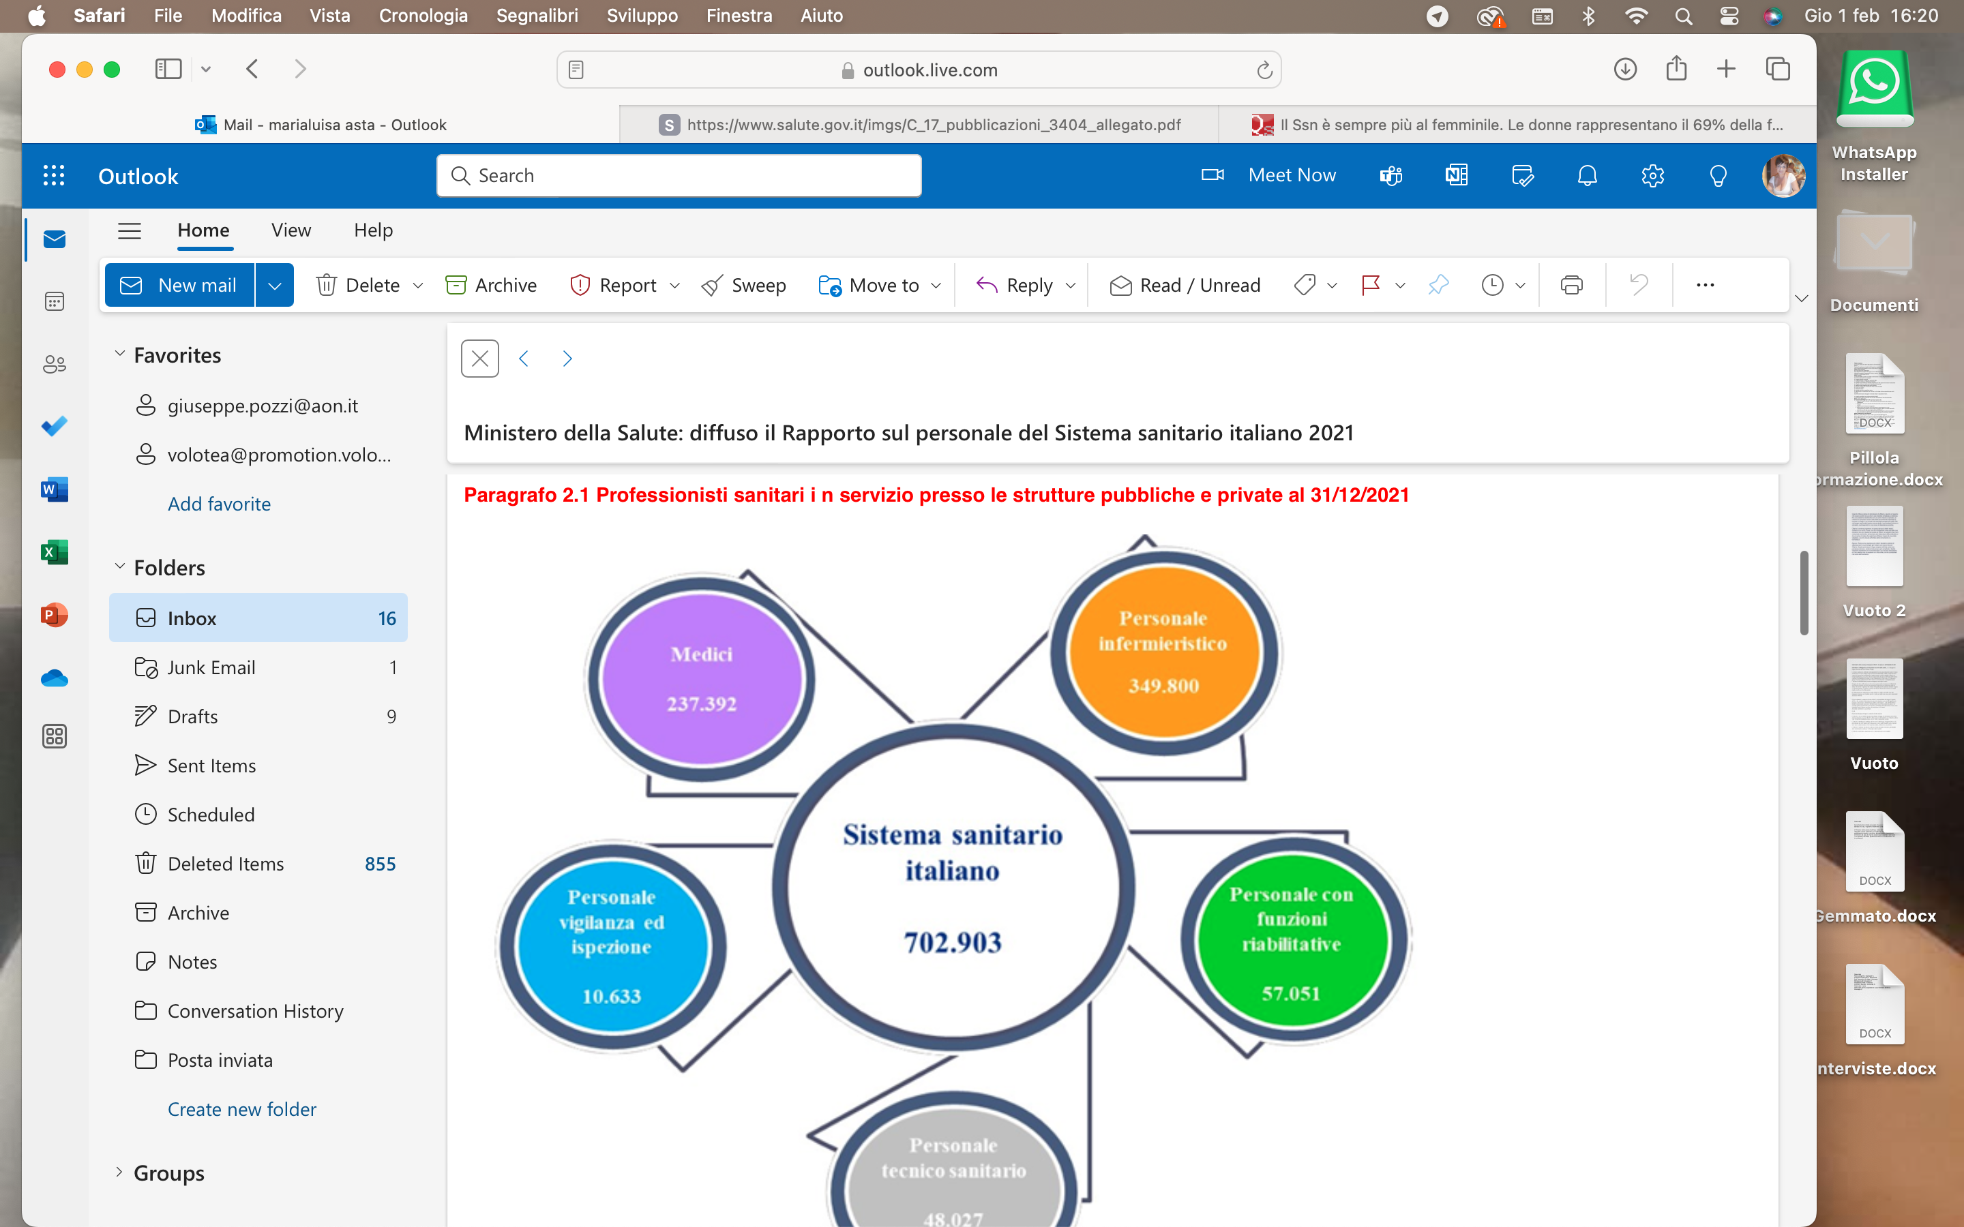The height and width of the screenshot is (1227, 1964).
Task: Open Calendar in the left rail
Action: click(55, 302)
